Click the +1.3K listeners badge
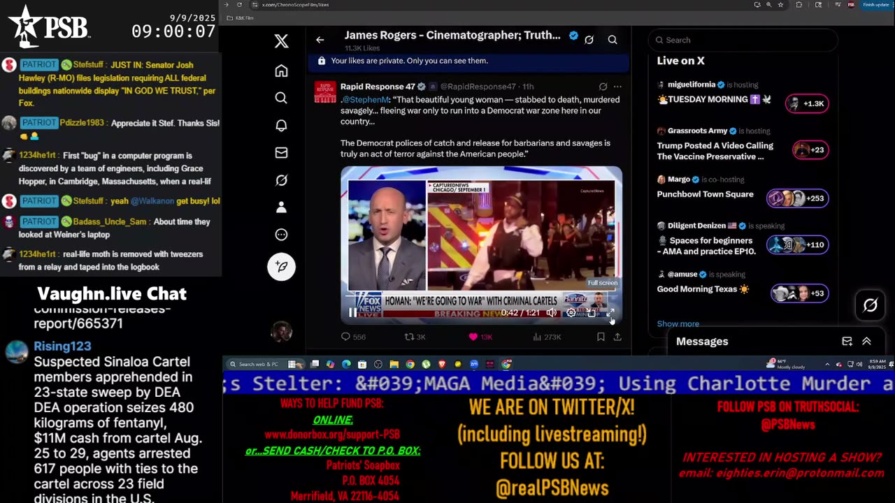Image resolution: width=895 pixels, height=503 pixels. pyautogui.click(x=807, y=103)
